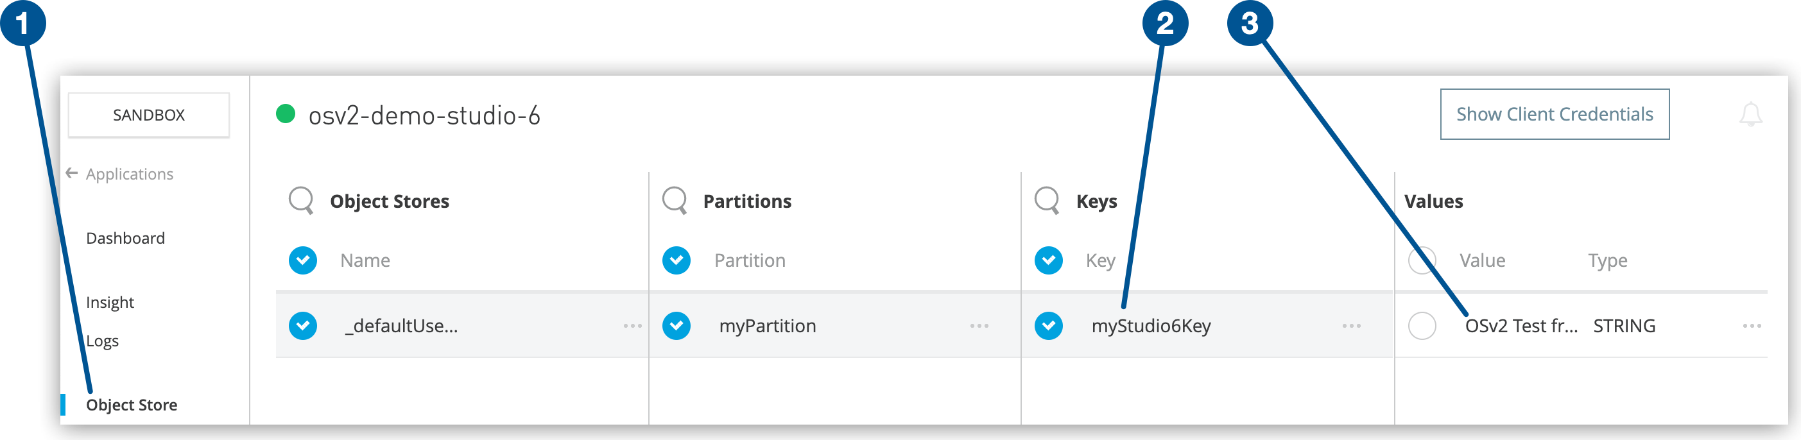Click the Show Client Credentials button
This screenshot has width=1801, height=440.
tap(1554, 113)
